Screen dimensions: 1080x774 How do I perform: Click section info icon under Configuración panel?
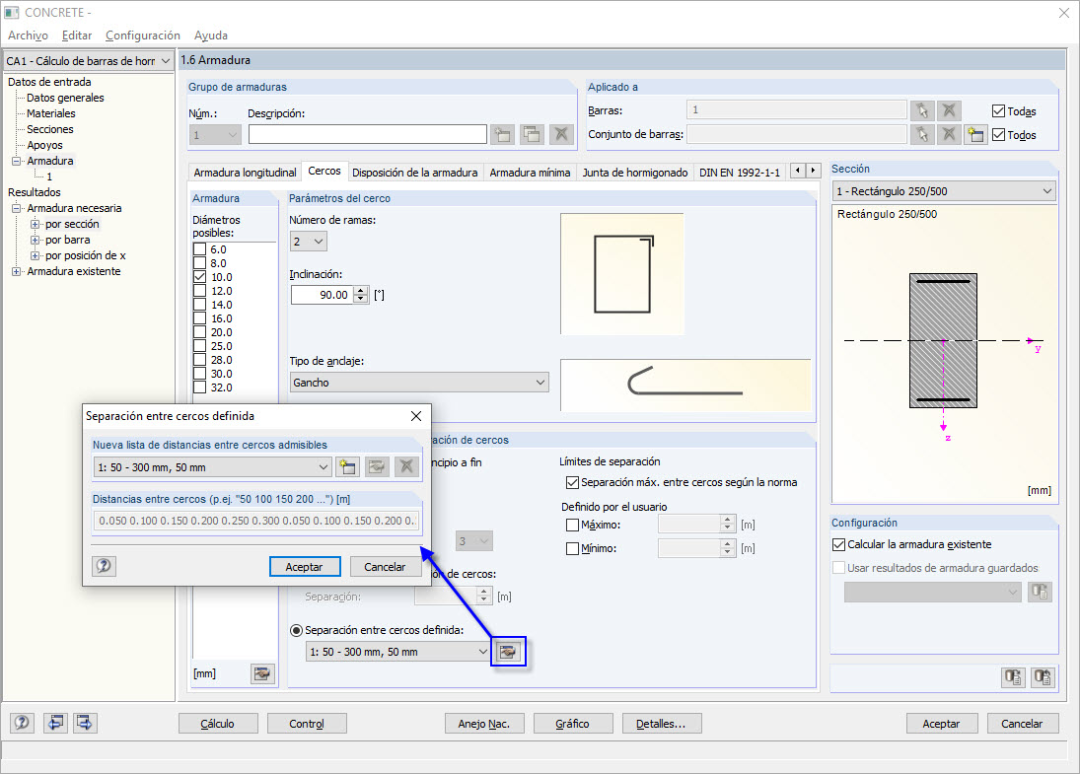tap(1013, 677)
